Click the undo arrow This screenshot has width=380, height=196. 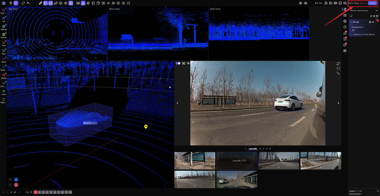28,3
